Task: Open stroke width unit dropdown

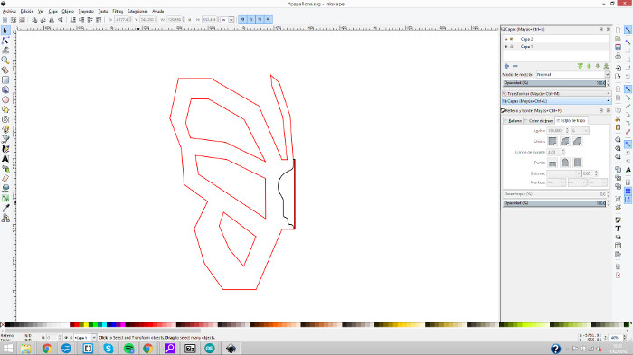Action: [x=580, y=130]
